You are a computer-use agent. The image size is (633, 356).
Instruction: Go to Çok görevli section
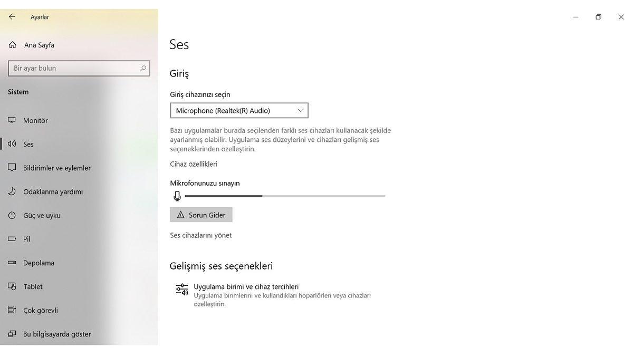40,310
